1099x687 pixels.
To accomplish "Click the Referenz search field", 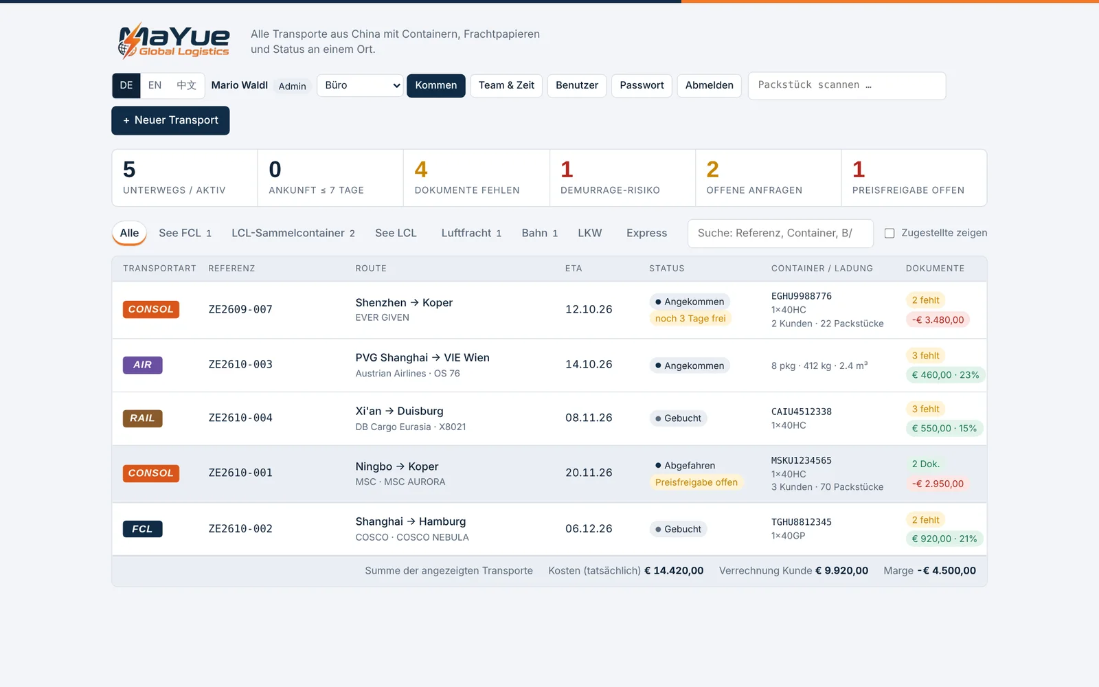I will click(780, 233).
